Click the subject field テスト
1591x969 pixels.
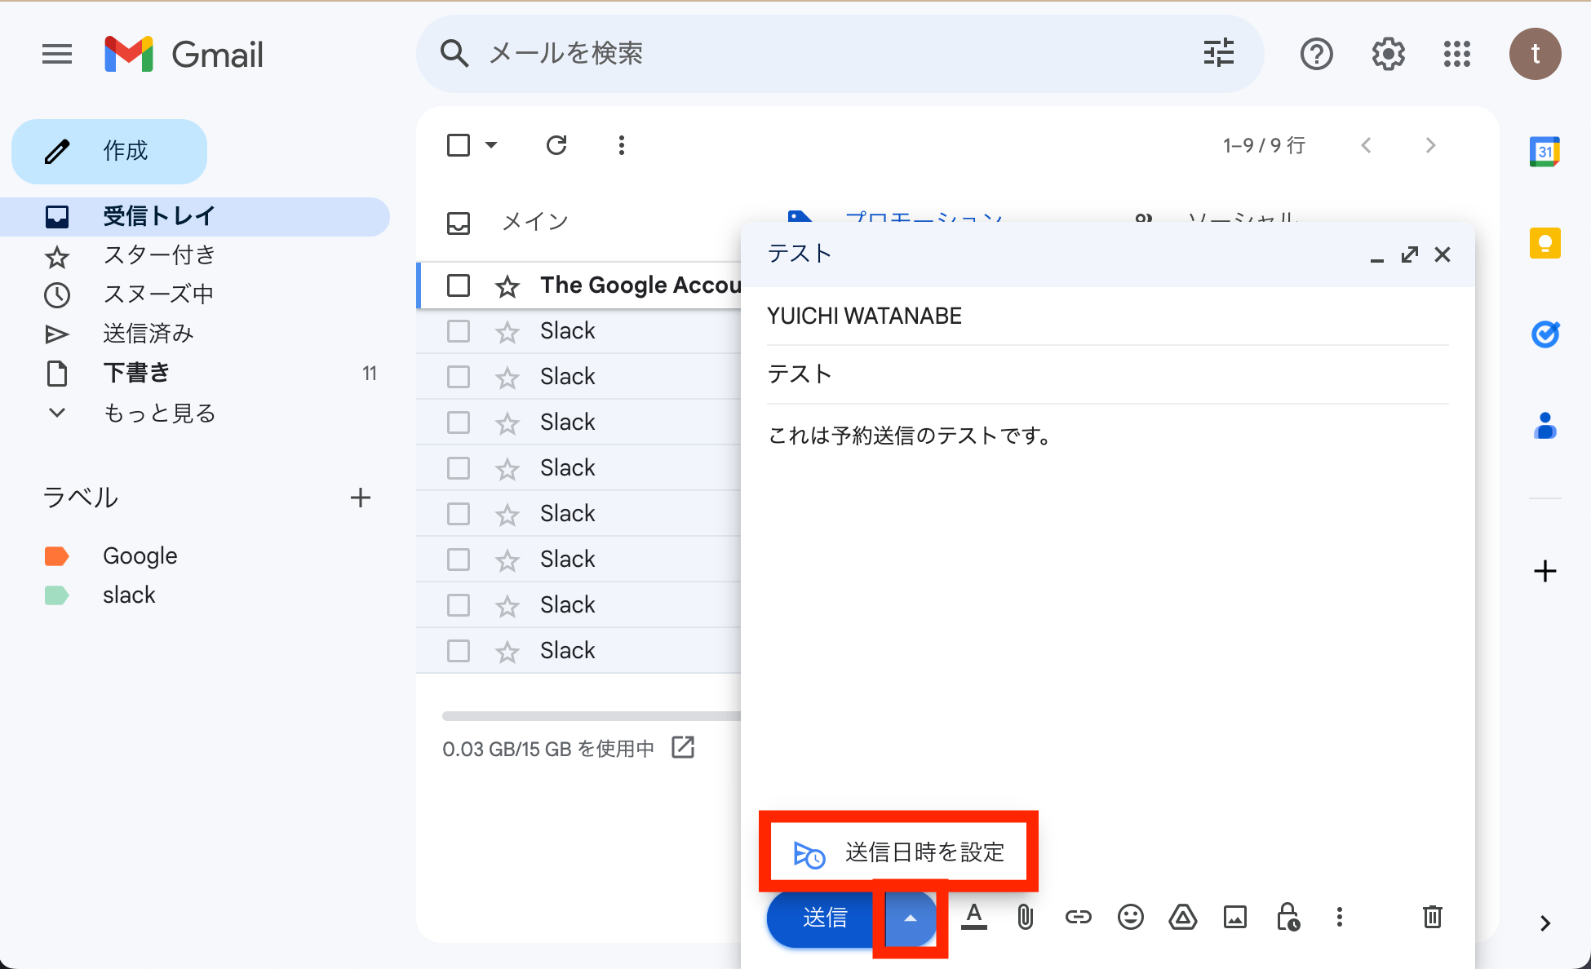(x=1108, y=374)
